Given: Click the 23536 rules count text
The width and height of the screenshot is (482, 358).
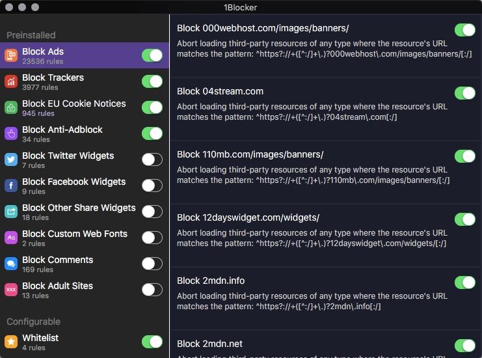Looking at the screenshot, I should pyautogui.click(x=43, y=61).
